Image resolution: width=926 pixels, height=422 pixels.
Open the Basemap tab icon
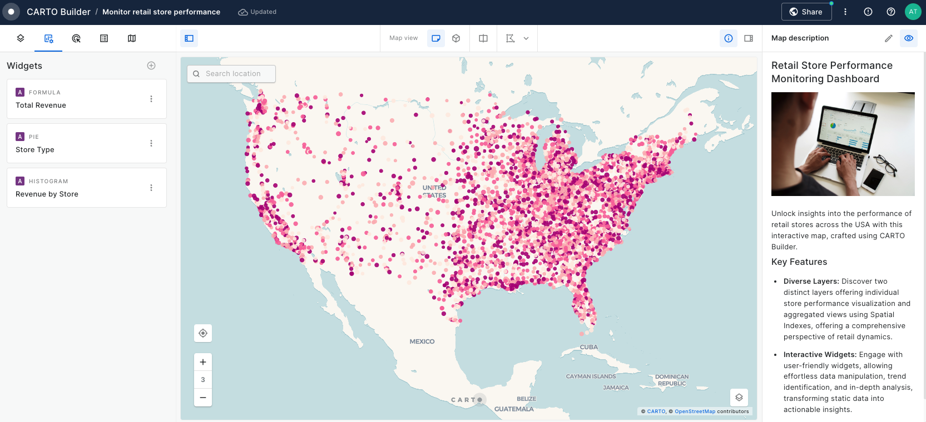point(132,38)
